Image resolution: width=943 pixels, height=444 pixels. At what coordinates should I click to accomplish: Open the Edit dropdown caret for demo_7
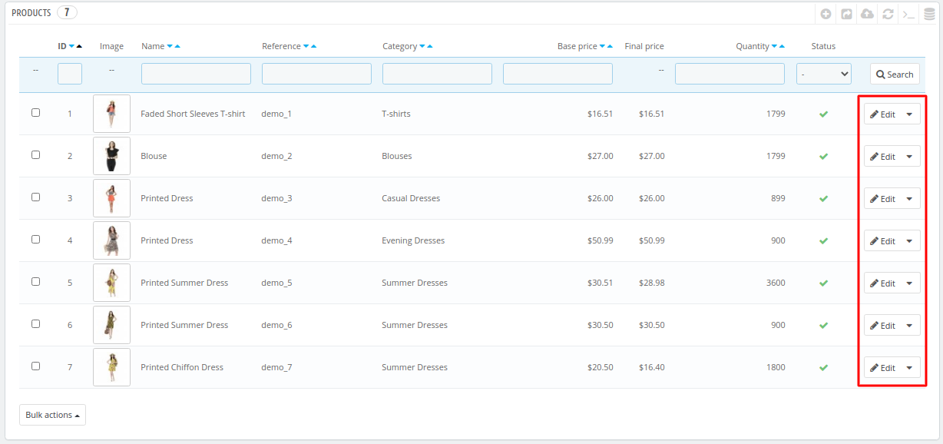click(x=909, y=367)
